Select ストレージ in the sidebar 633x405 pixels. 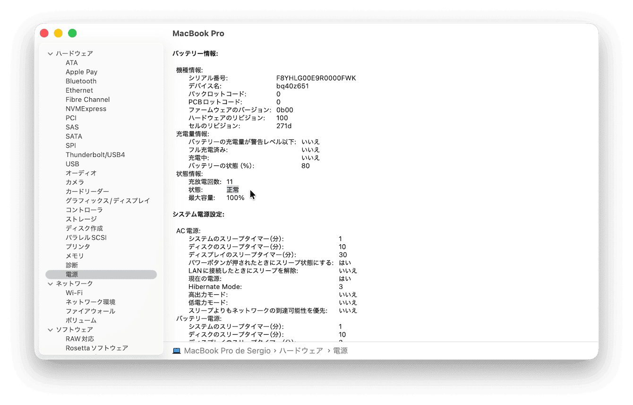point(81,219)
